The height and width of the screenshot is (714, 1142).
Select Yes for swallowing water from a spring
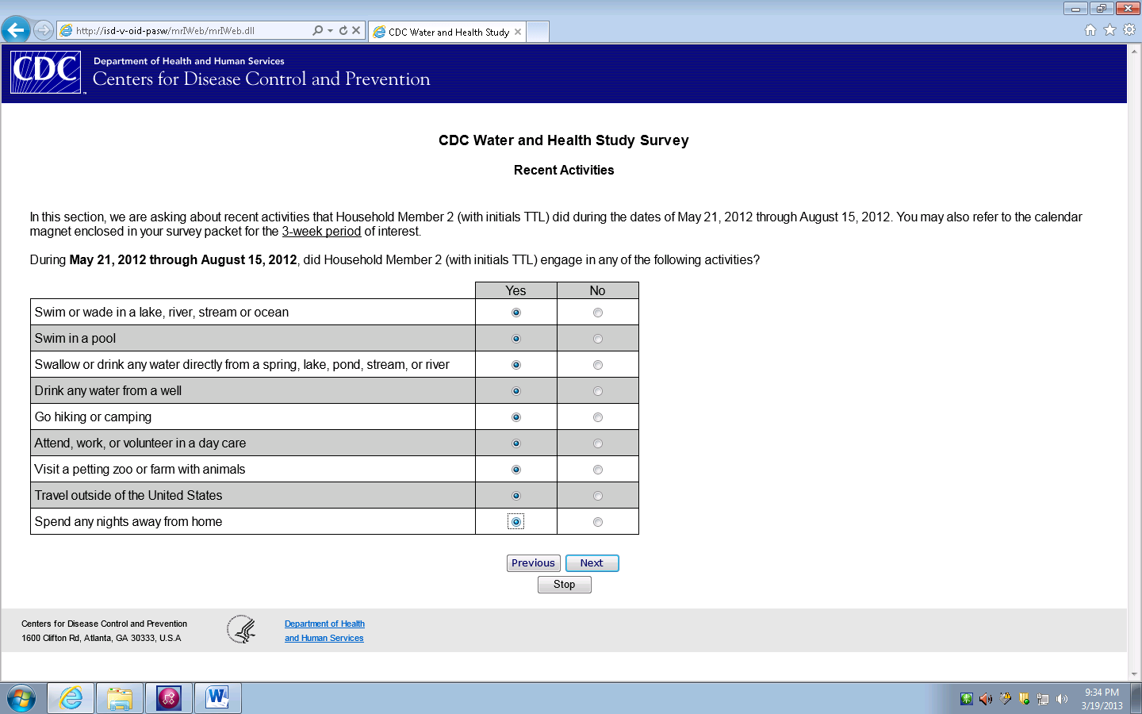click(516, 365)
